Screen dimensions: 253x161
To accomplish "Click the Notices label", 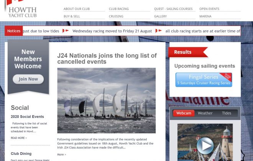I will (x=14, y=31).
